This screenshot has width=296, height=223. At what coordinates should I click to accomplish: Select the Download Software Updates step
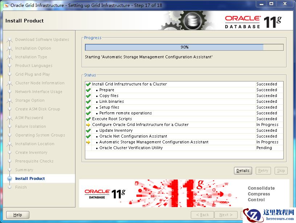(42, 39)
